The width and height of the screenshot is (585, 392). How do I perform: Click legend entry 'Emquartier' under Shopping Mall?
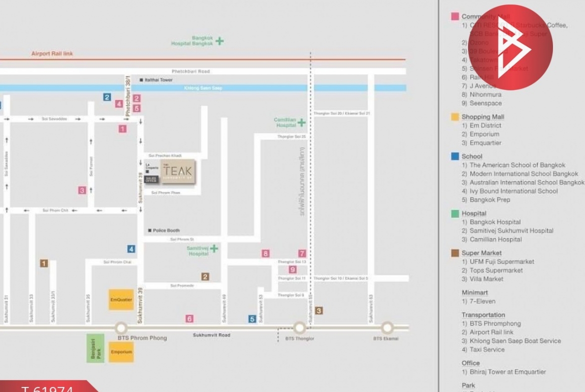click(485, 143)
